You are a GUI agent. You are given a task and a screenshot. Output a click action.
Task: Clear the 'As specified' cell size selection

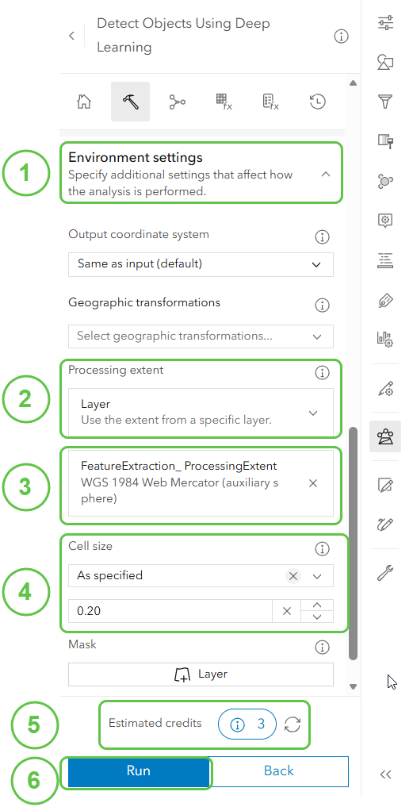tap(293, 576)
